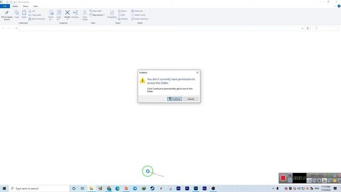Open the notification center icon
The height and width of the screenshot is (192, 341).
coord(335,188)
